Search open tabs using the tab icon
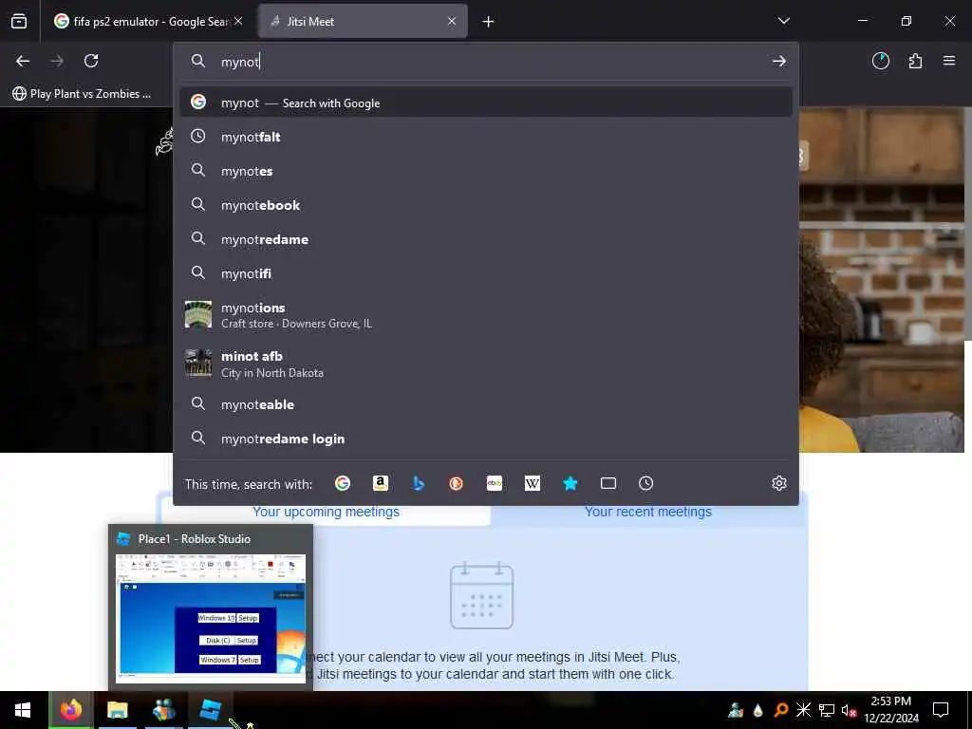The image size is (972, 729). pyautogui.click(x=608, y=483)
